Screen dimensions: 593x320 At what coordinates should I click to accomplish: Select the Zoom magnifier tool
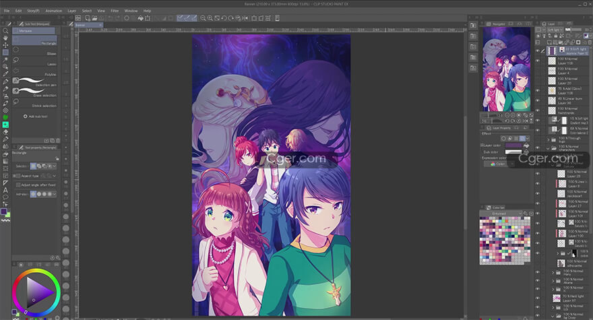click(5, 30)
